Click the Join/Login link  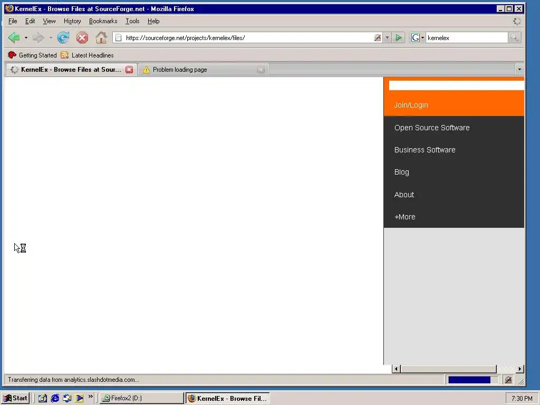[411, 105]
